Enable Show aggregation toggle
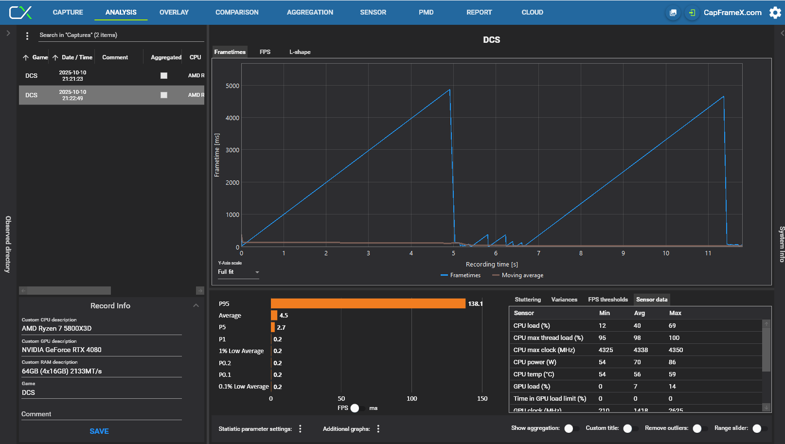Screen dimensions: 785x444 [x=571, y=428]
